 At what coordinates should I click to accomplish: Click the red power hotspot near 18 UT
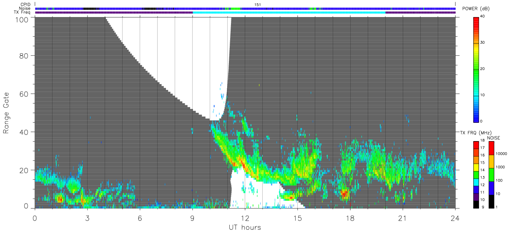pyautogui.click(x=344, y=194)
